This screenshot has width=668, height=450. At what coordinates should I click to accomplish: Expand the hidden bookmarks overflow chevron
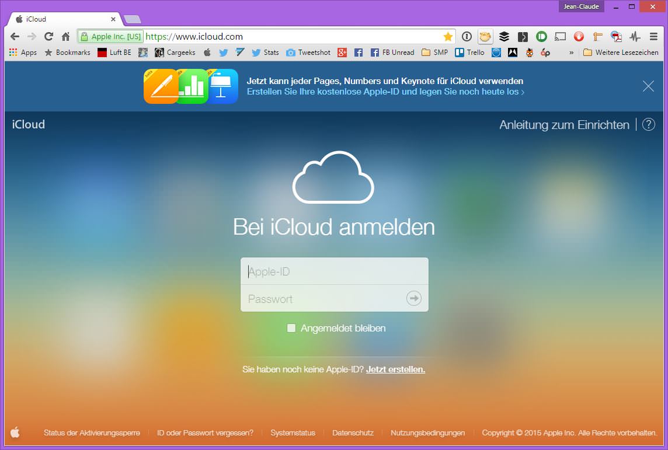click(x=571, y=53)
